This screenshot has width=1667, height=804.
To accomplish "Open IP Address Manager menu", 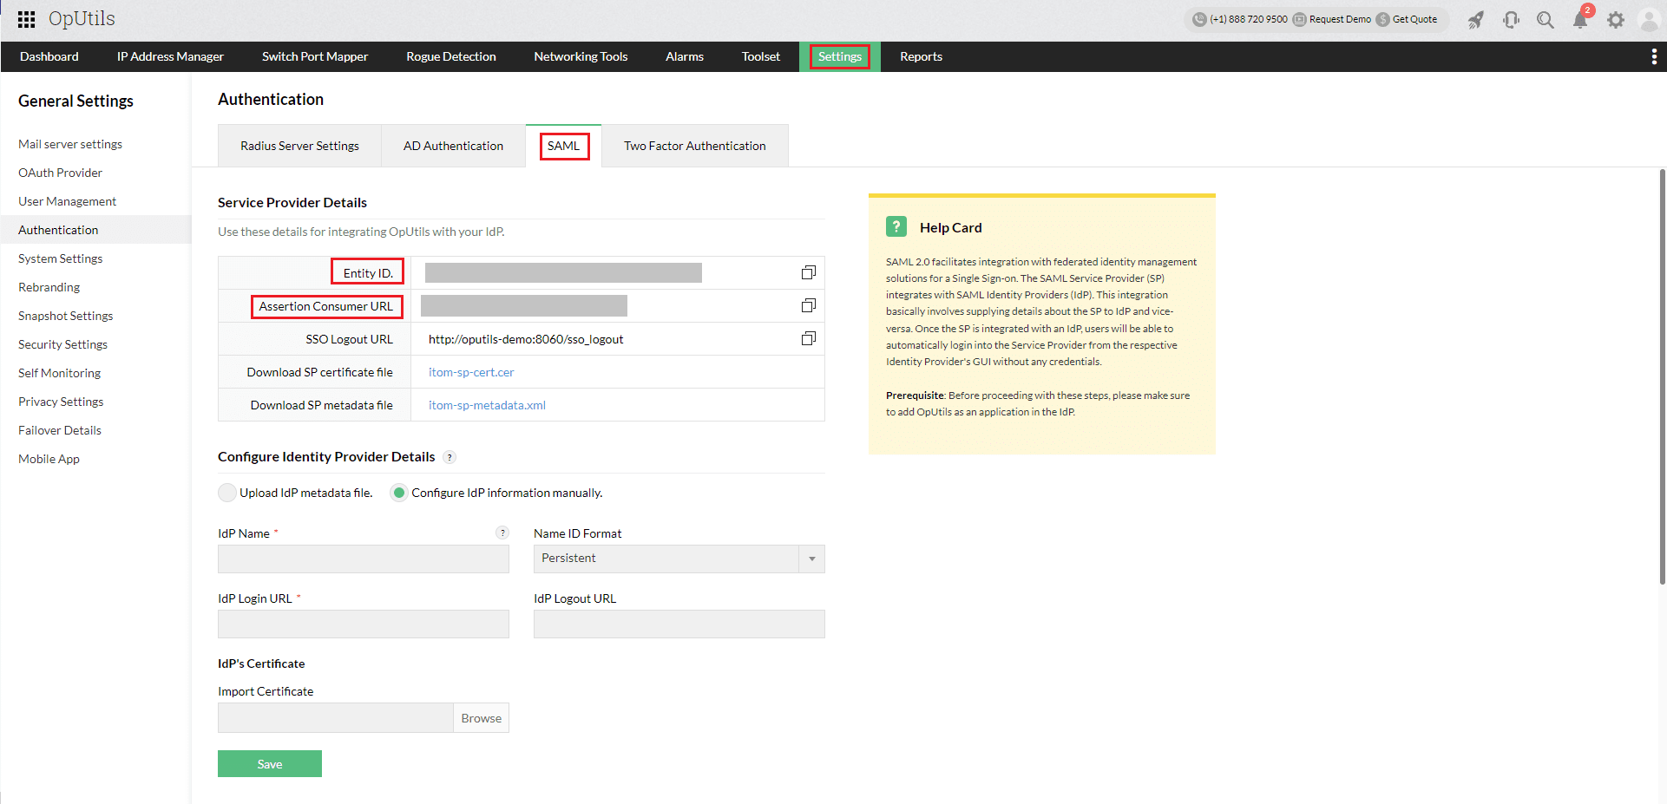I will click(170, 56).
